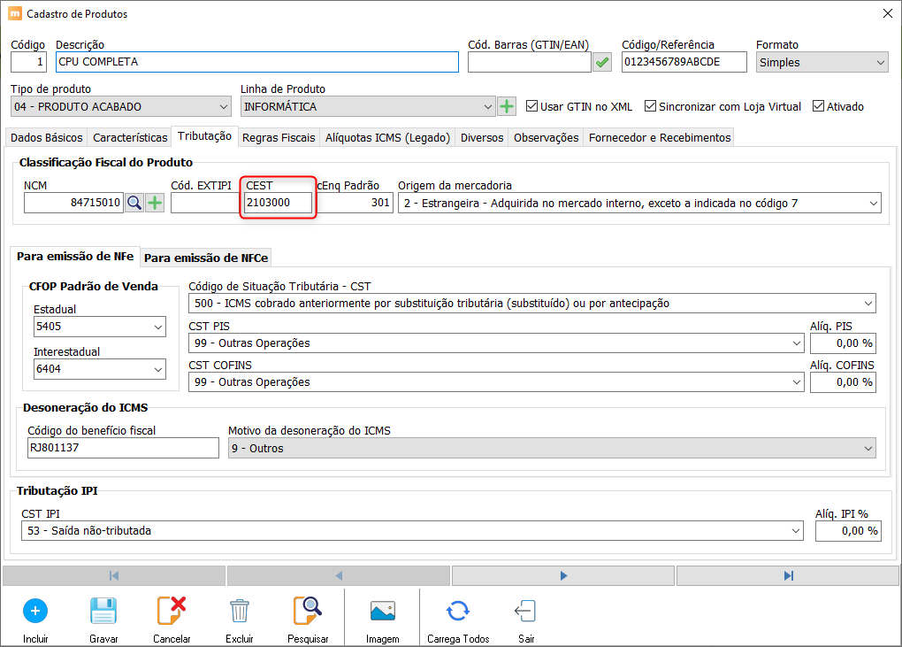Open the Para emissão de NFCe tab
902x647 pixels.
(206, 258)
